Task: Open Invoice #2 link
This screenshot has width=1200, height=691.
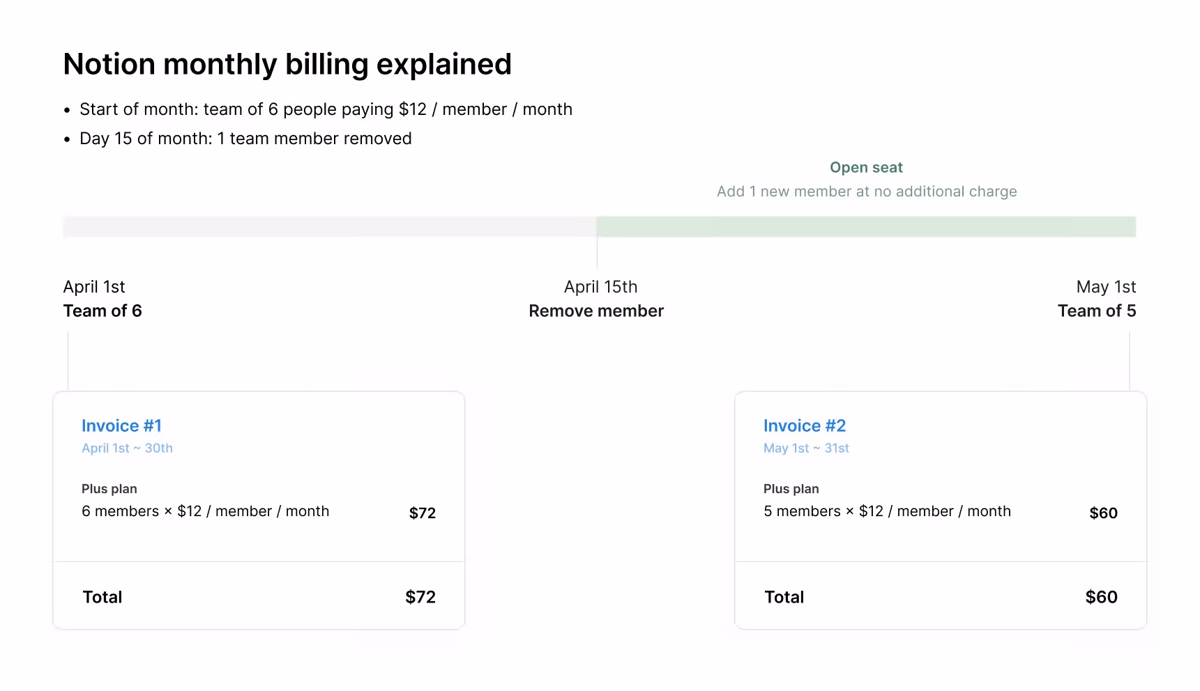Action: (x=804, y=426)
